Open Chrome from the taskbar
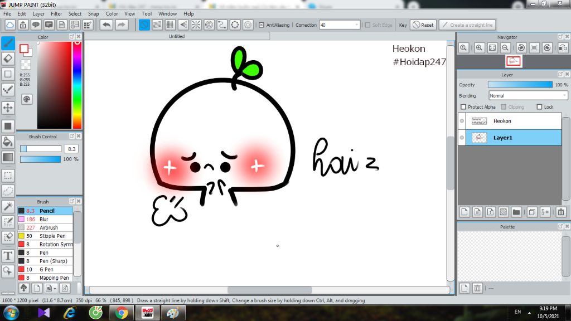The image size is (571, 321). tap(121, 313)
